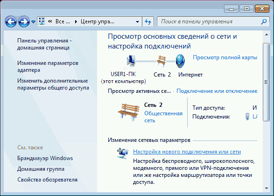The width and height of the screenshot is (274, 196).
Task: Click 'Тип доступа:' label
Action: (x=209, y=108)
